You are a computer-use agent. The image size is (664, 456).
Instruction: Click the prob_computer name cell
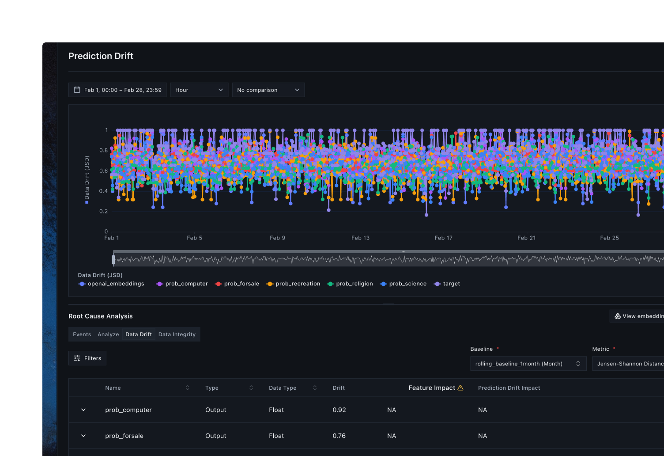pos(128,410)
